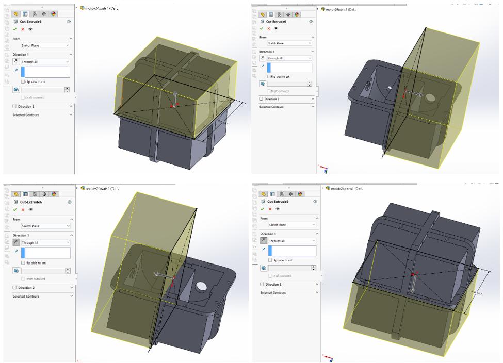Accept Cut-Extrude5 with green checkmark, lower-right screenshot
This screenshot has height=363, width=503.
click(262, 209)
